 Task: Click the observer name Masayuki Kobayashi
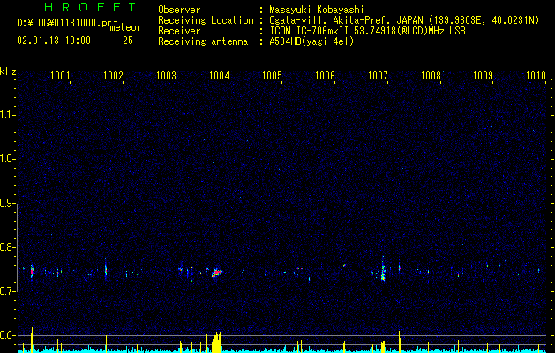tap(316, 10)
